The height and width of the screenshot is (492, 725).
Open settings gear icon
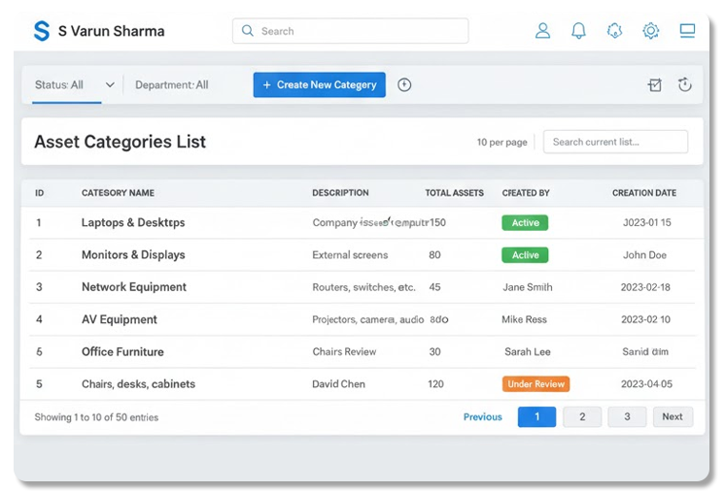650,31
